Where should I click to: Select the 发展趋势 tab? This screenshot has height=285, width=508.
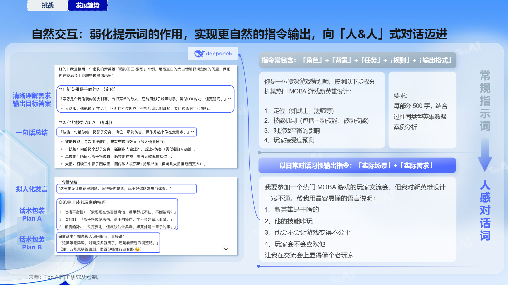88,5
